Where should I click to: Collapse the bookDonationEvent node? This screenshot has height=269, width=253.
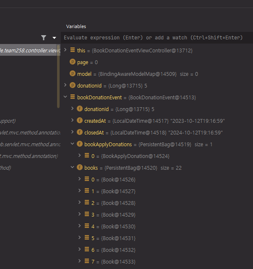(x=65, y=97)
